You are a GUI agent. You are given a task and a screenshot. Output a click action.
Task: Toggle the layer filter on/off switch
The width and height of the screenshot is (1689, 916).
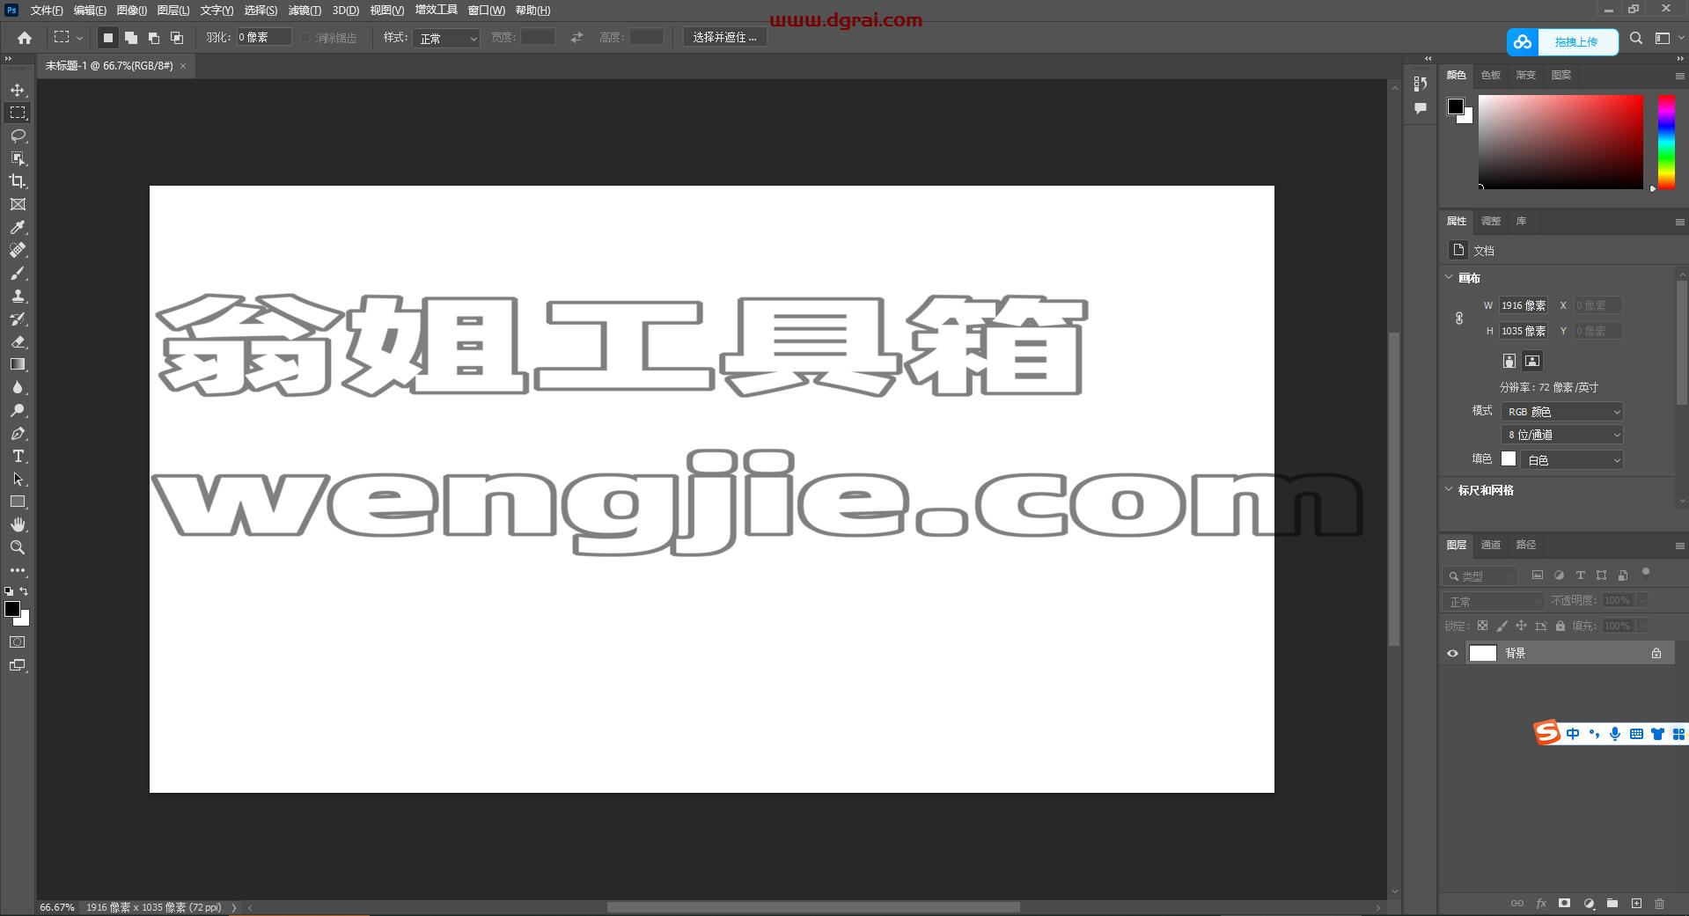coord(1645,573)
